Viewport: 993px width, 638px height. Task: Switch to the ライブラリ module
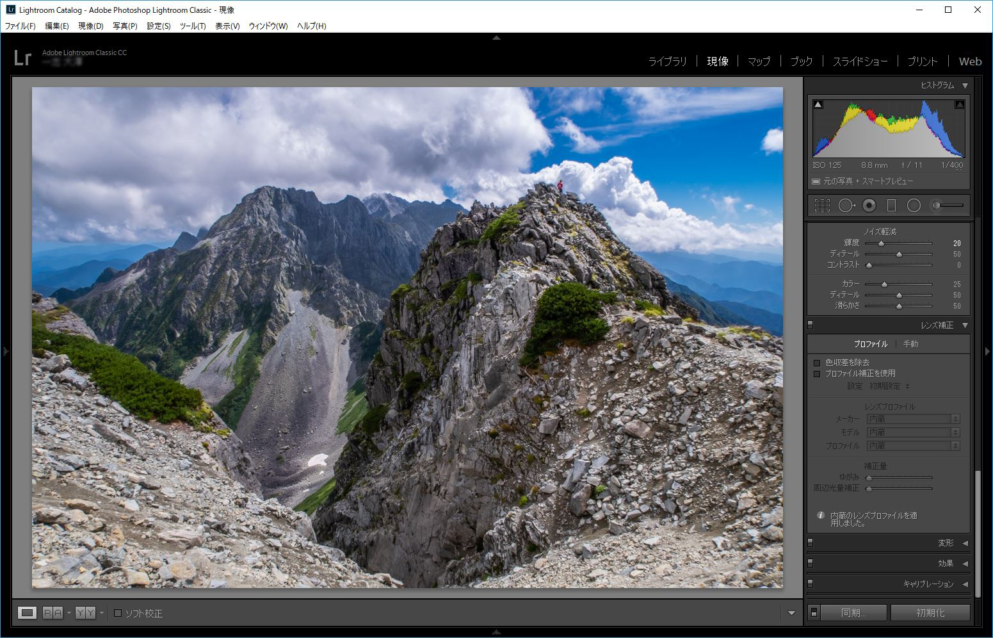[667, 61]
